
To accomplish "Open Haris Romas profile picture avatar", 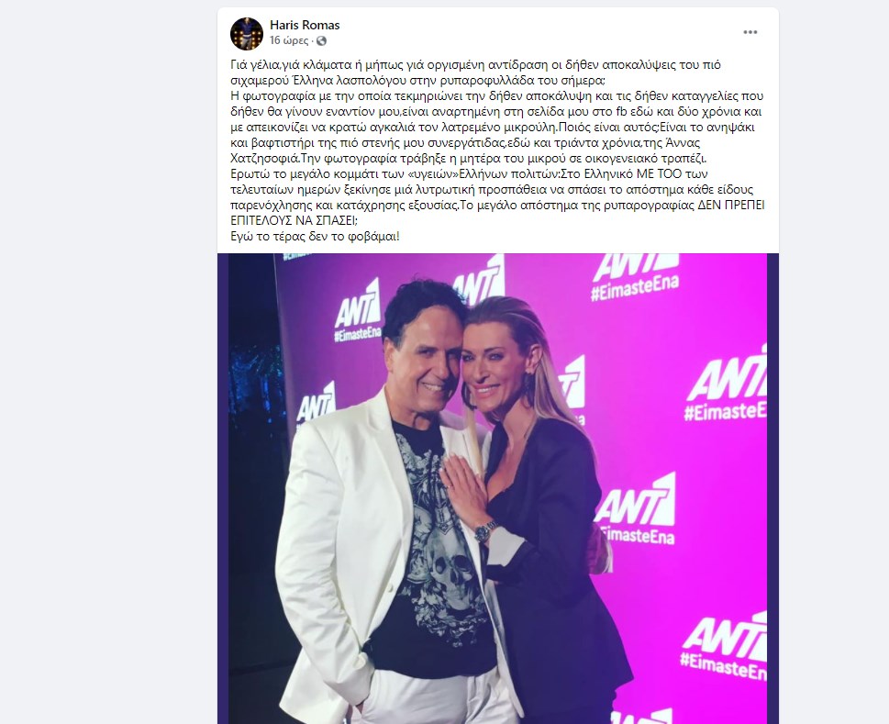I will tap(247, 33).
